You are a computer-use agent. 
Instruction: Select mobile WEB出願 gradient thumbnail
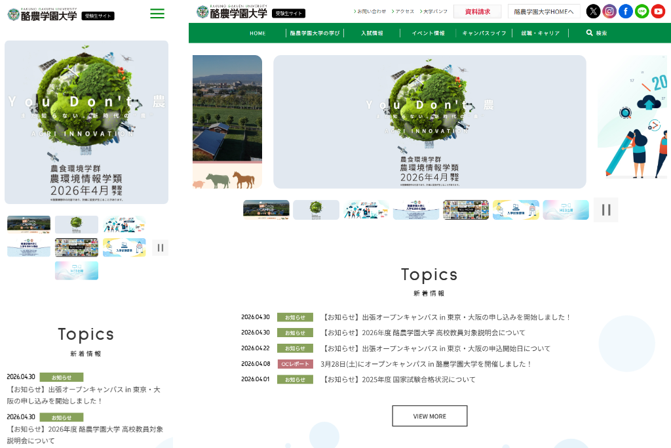point(77,271)
